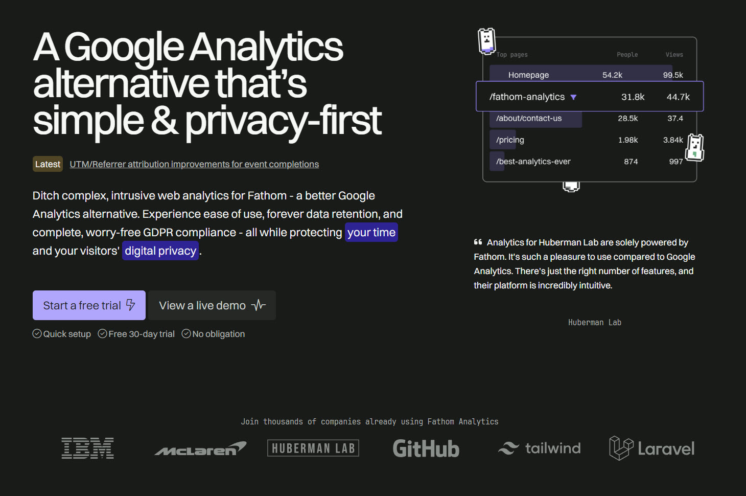Click the Latest badge
The image size is (746, 496).
click(48, 164)
